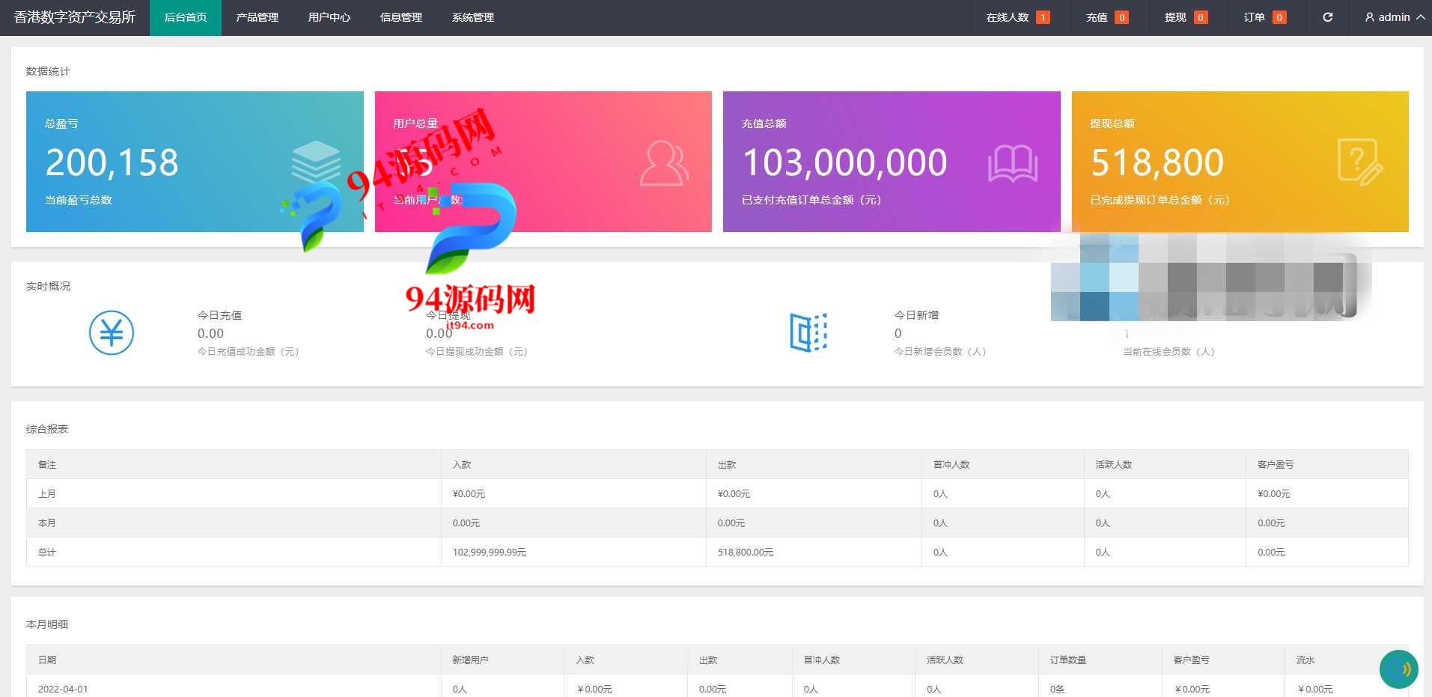Click the book icon in 充值总额 card
Screen dimensions: 1432x697
point(1013,163)
